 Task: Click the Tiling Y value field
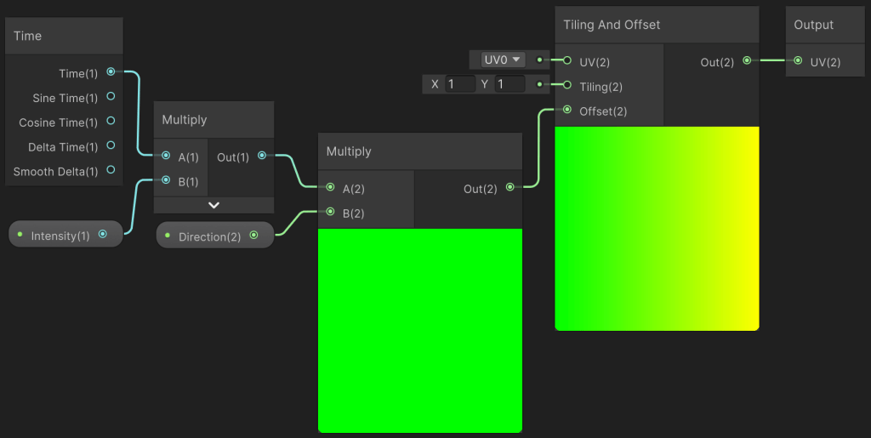(x=510, y=84)
